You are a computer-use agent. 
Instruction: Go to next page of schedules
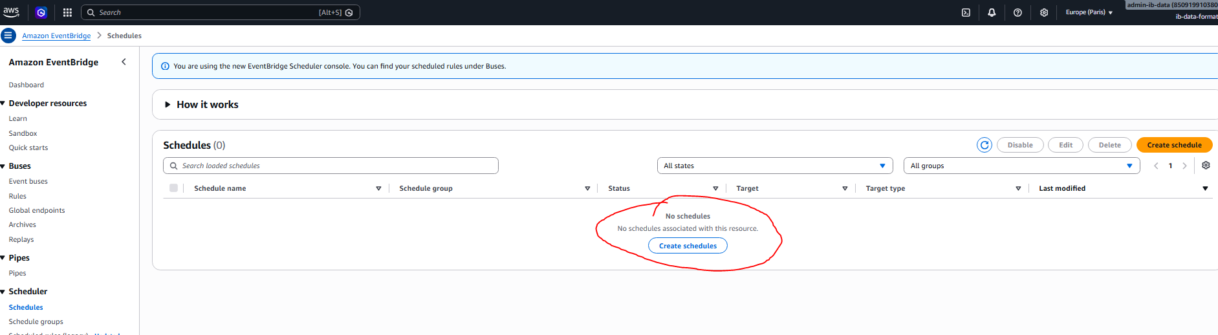(x=1184, y=166)
